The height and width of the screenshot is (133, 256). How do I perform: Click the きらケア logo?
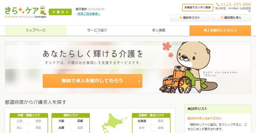pyautogui.click(x=26, y=12)
